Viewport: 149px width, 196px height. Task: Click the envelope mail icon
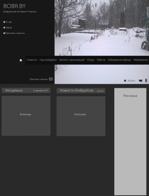(51, 79)
